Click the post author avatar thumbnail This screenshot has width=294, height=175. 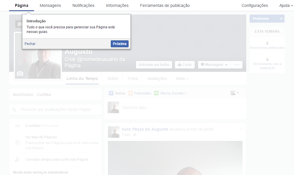click(114, 132)
